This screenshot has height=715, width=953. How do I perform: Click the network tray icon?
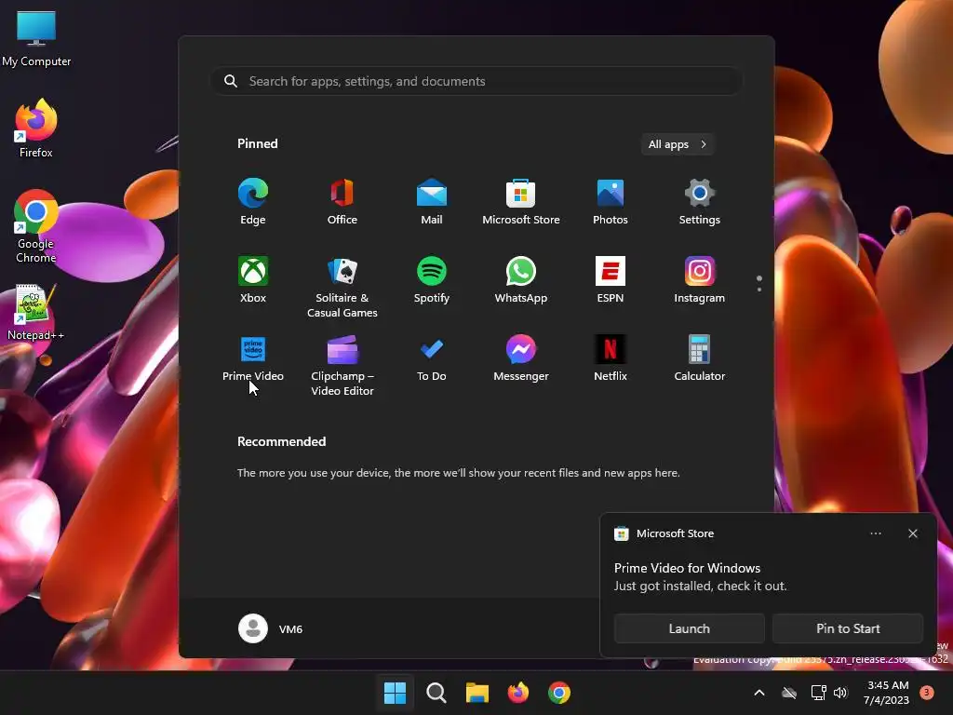(x=818, y=693)
